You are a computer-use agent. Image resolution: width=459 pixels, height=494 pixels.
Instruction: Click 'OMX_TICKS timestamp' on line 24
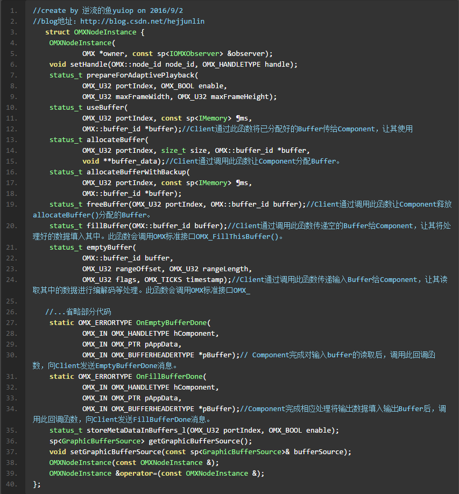(183, 280)
